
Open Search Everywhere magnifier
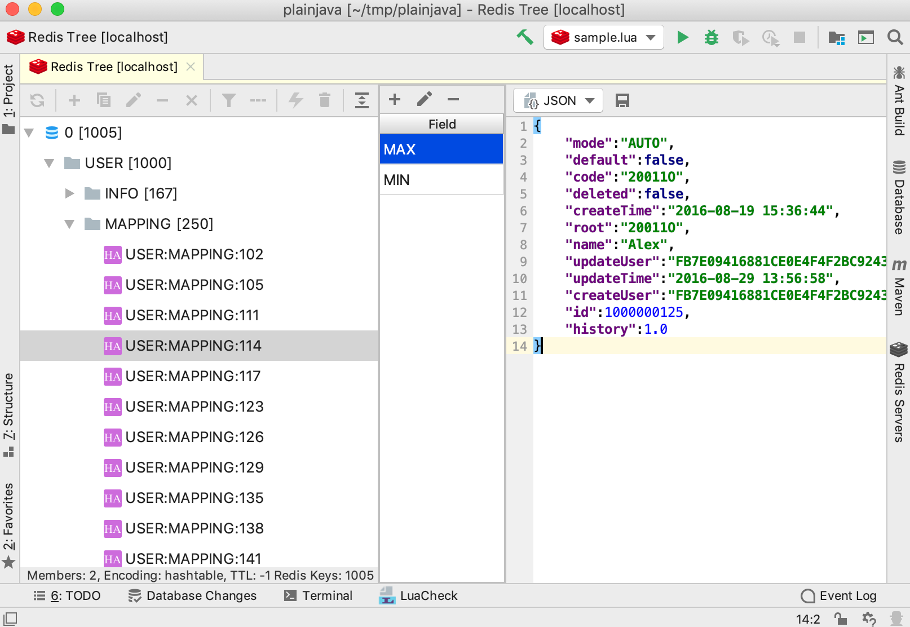(895, 37)
